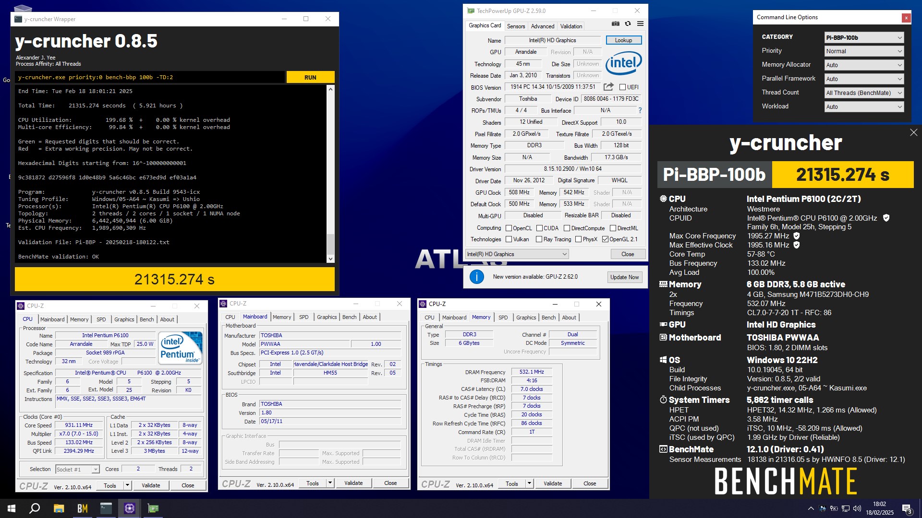Open Graphics tab in the CPU-Z CPU window

click(x=124, y=319)
